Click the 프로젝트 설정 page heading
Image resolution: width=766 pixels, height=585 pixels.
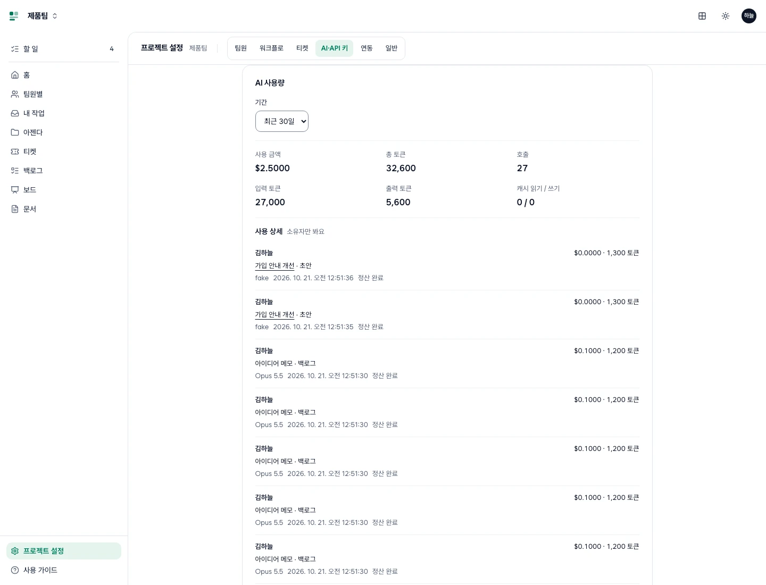pos(162,48)
